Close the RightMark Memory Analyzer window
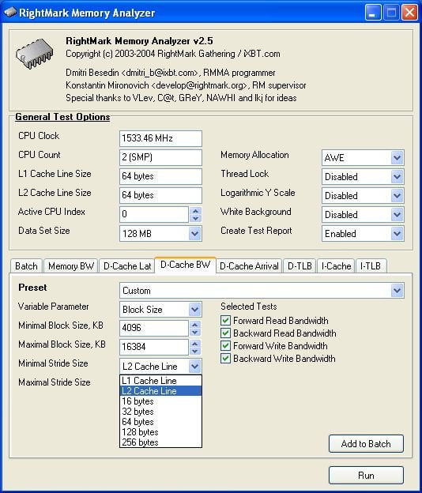Image resolution: width=422 pixels, height=493 pixels. point(409,13)
